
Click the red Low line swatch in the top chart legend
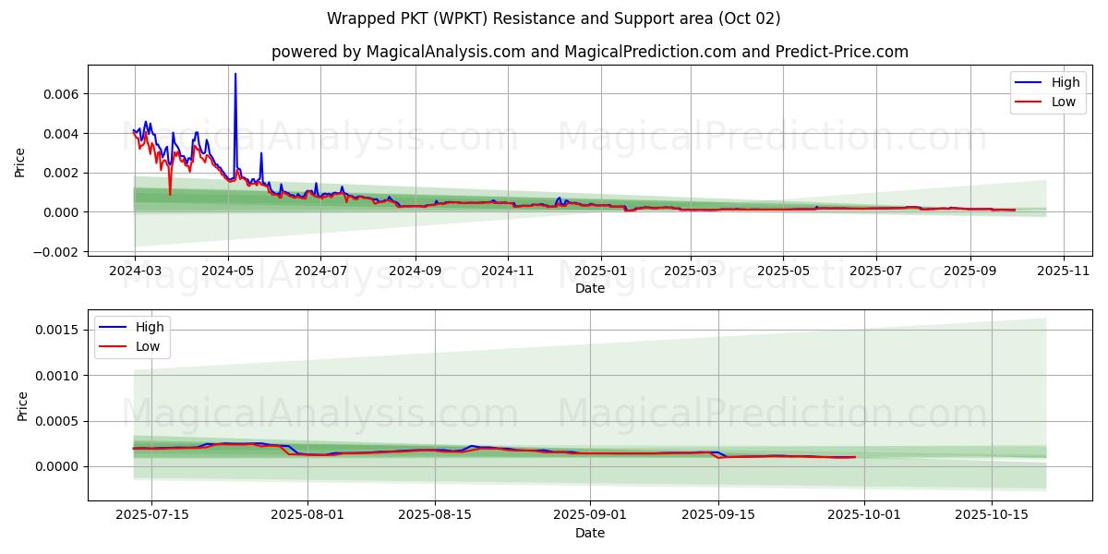(1028, 102)
